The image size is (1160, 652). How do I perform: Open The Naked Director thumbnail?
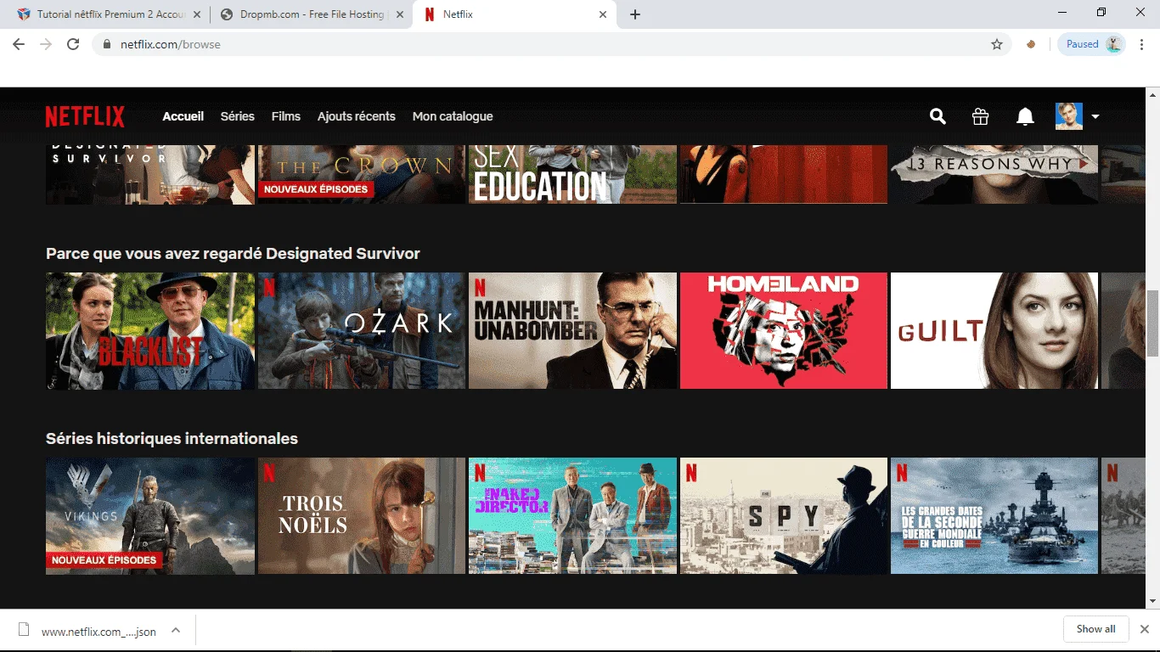(573, 516)
